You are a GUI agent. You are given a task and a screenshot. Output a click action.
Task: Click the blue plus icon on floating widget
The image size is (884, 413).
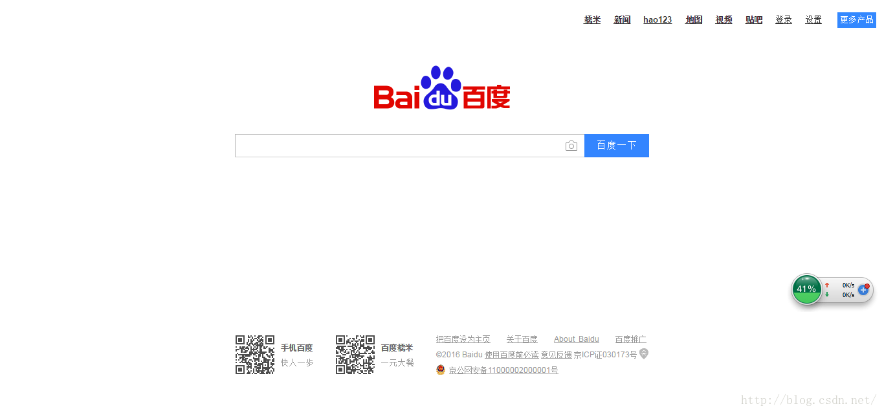863,289
